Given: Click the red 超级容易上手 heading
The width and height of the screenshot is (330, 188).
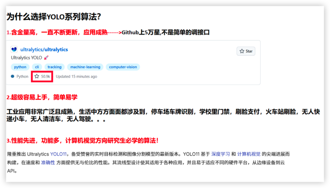Looking at the screenshot, I should pyautogui.click(x=42, y=97).
